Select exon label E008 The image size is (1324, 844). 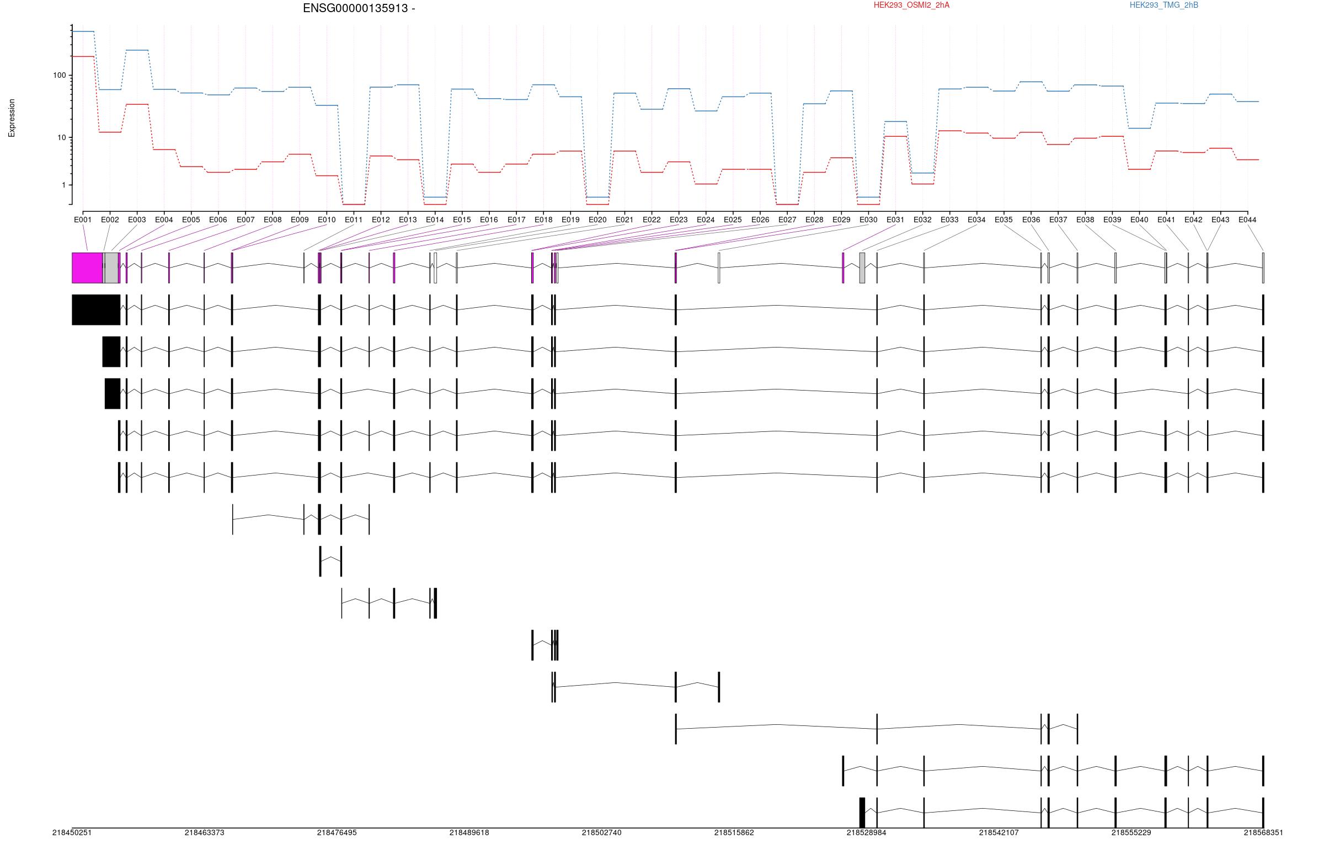tap(273, 220)
